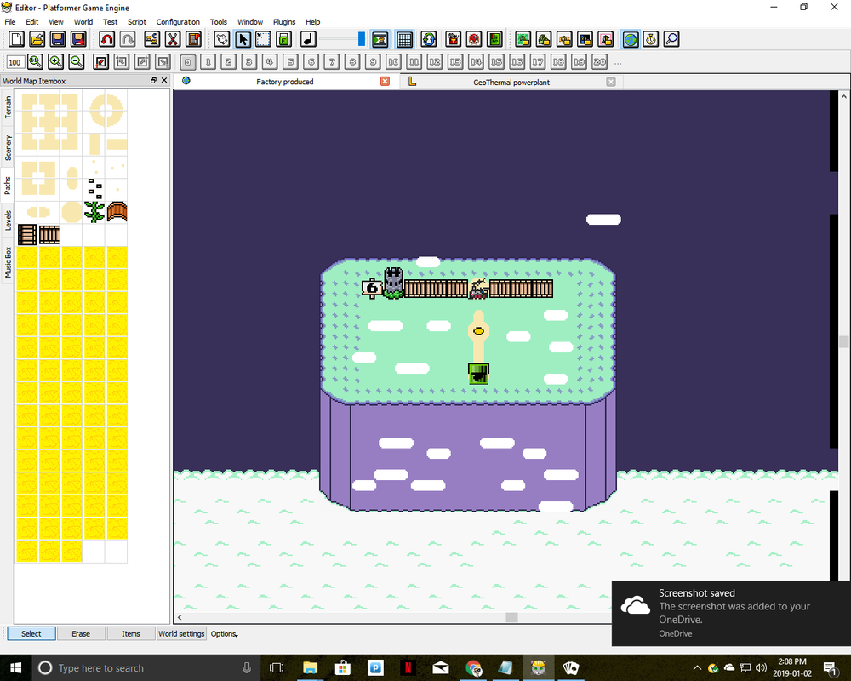Select section button 12
The image size is (851, 681).
tap(435, 62)
